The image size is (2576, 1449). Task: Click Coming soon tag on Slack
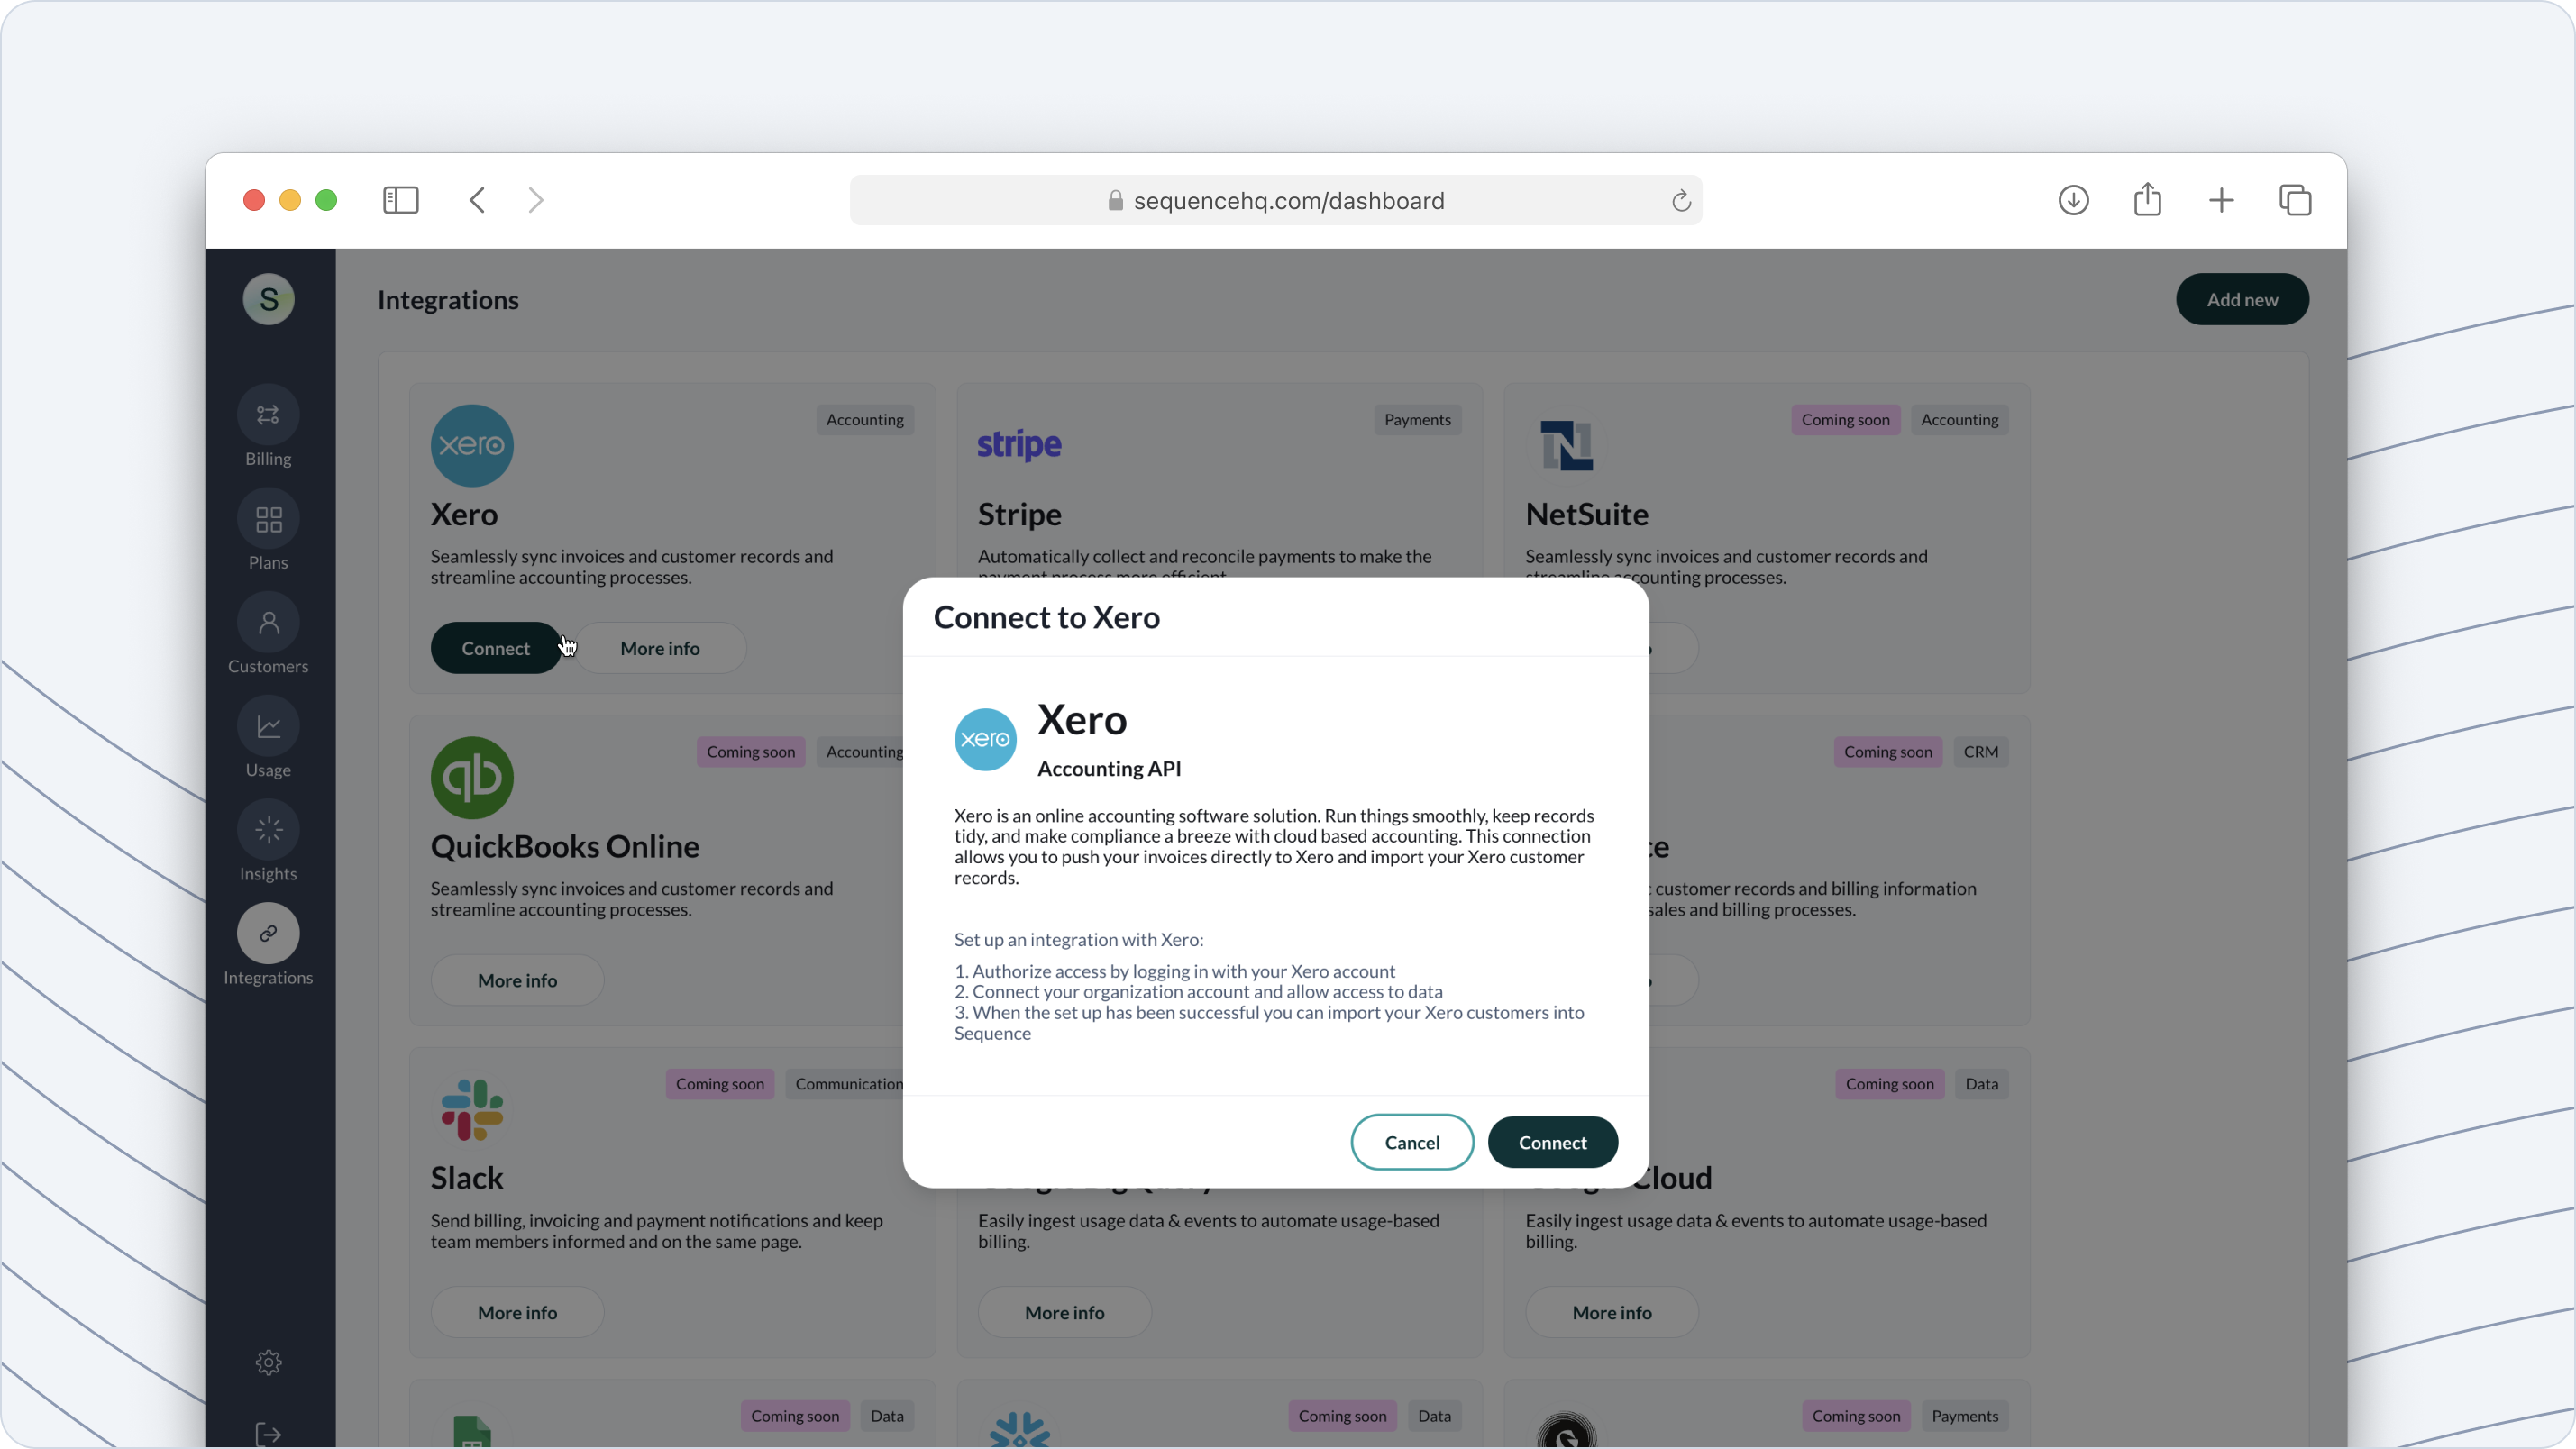[720, 1084]
